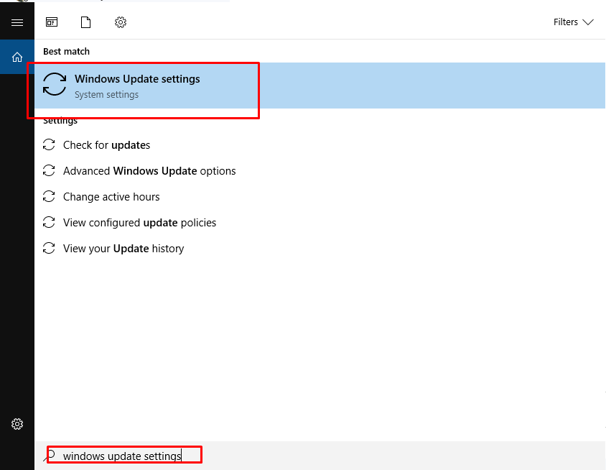Open the settings gear in the sidebar
606x470 pixels.
(17, 424)
